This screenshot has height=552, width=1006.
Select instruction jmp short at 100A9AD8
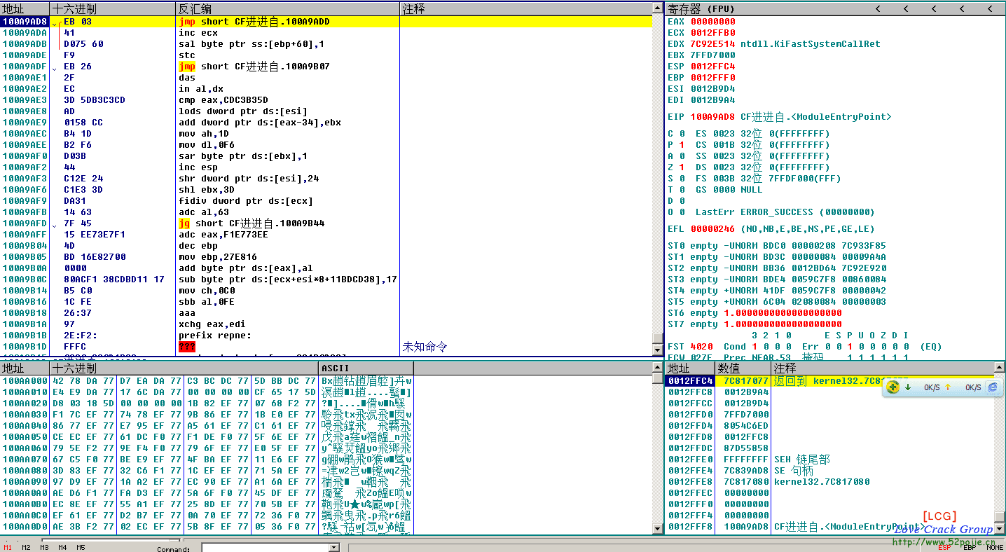326,22
